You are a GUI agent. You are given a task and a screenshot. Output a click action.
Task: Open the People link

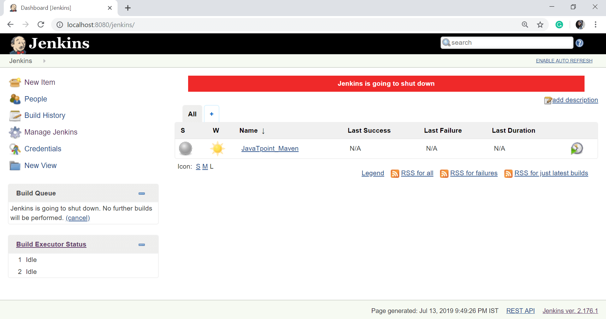[36, 99]
